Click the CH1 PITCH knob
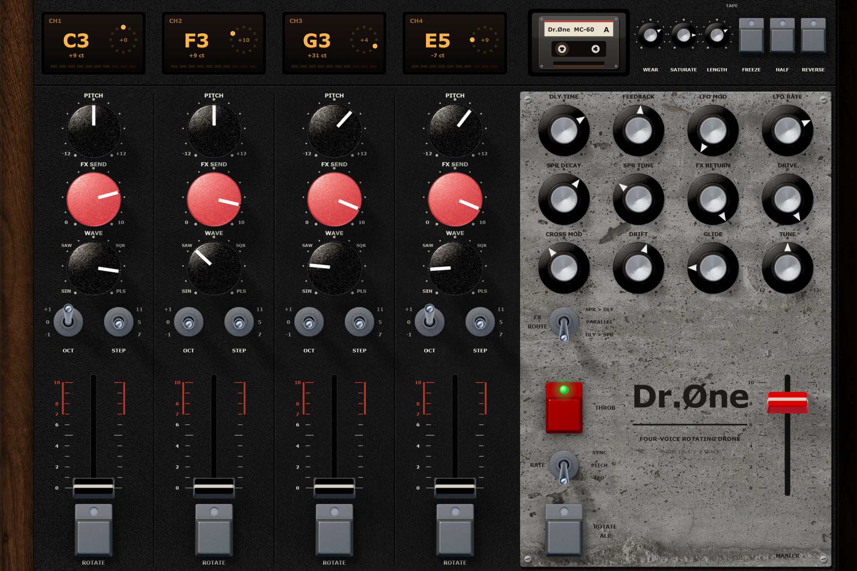This screenshot has width=857, height=571. (x=93, y=130)
